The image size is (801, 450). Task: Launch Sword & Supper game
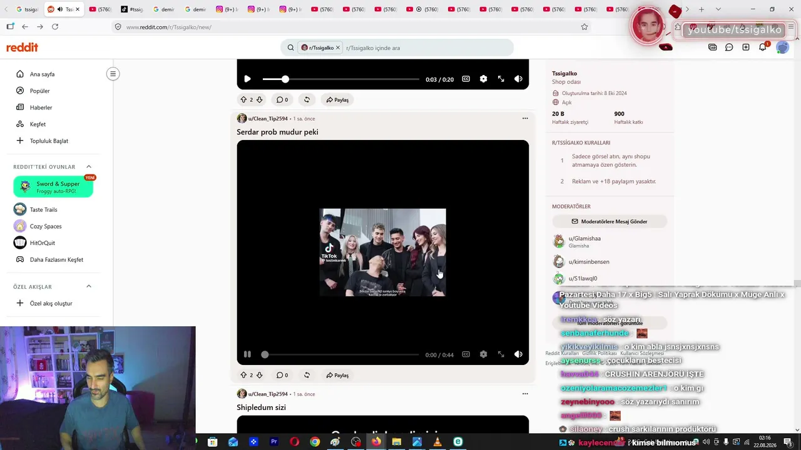[53, 187]
